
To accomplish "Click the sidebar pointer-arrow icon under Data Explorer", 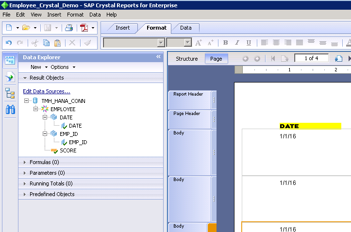I will click(10, 77).
